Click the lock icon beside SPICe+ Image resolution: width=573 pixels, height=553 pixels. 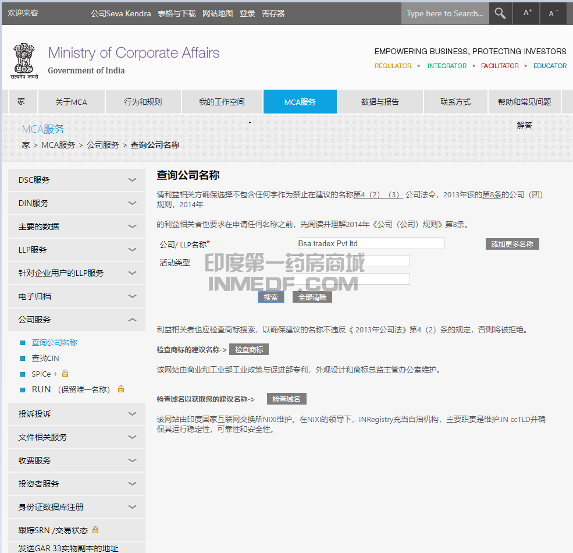[x=65, y=373]
